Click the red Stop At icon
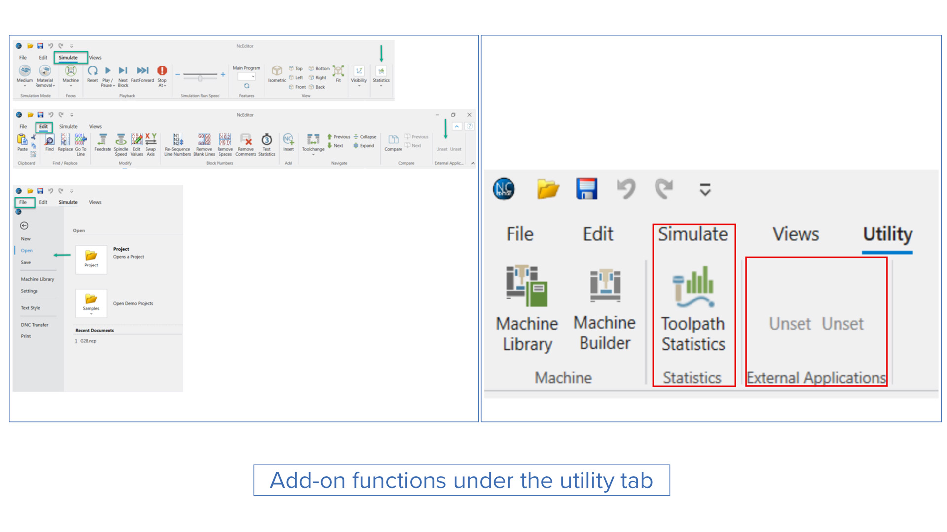Screen dimensions: 947x532 tap(162, 71)
